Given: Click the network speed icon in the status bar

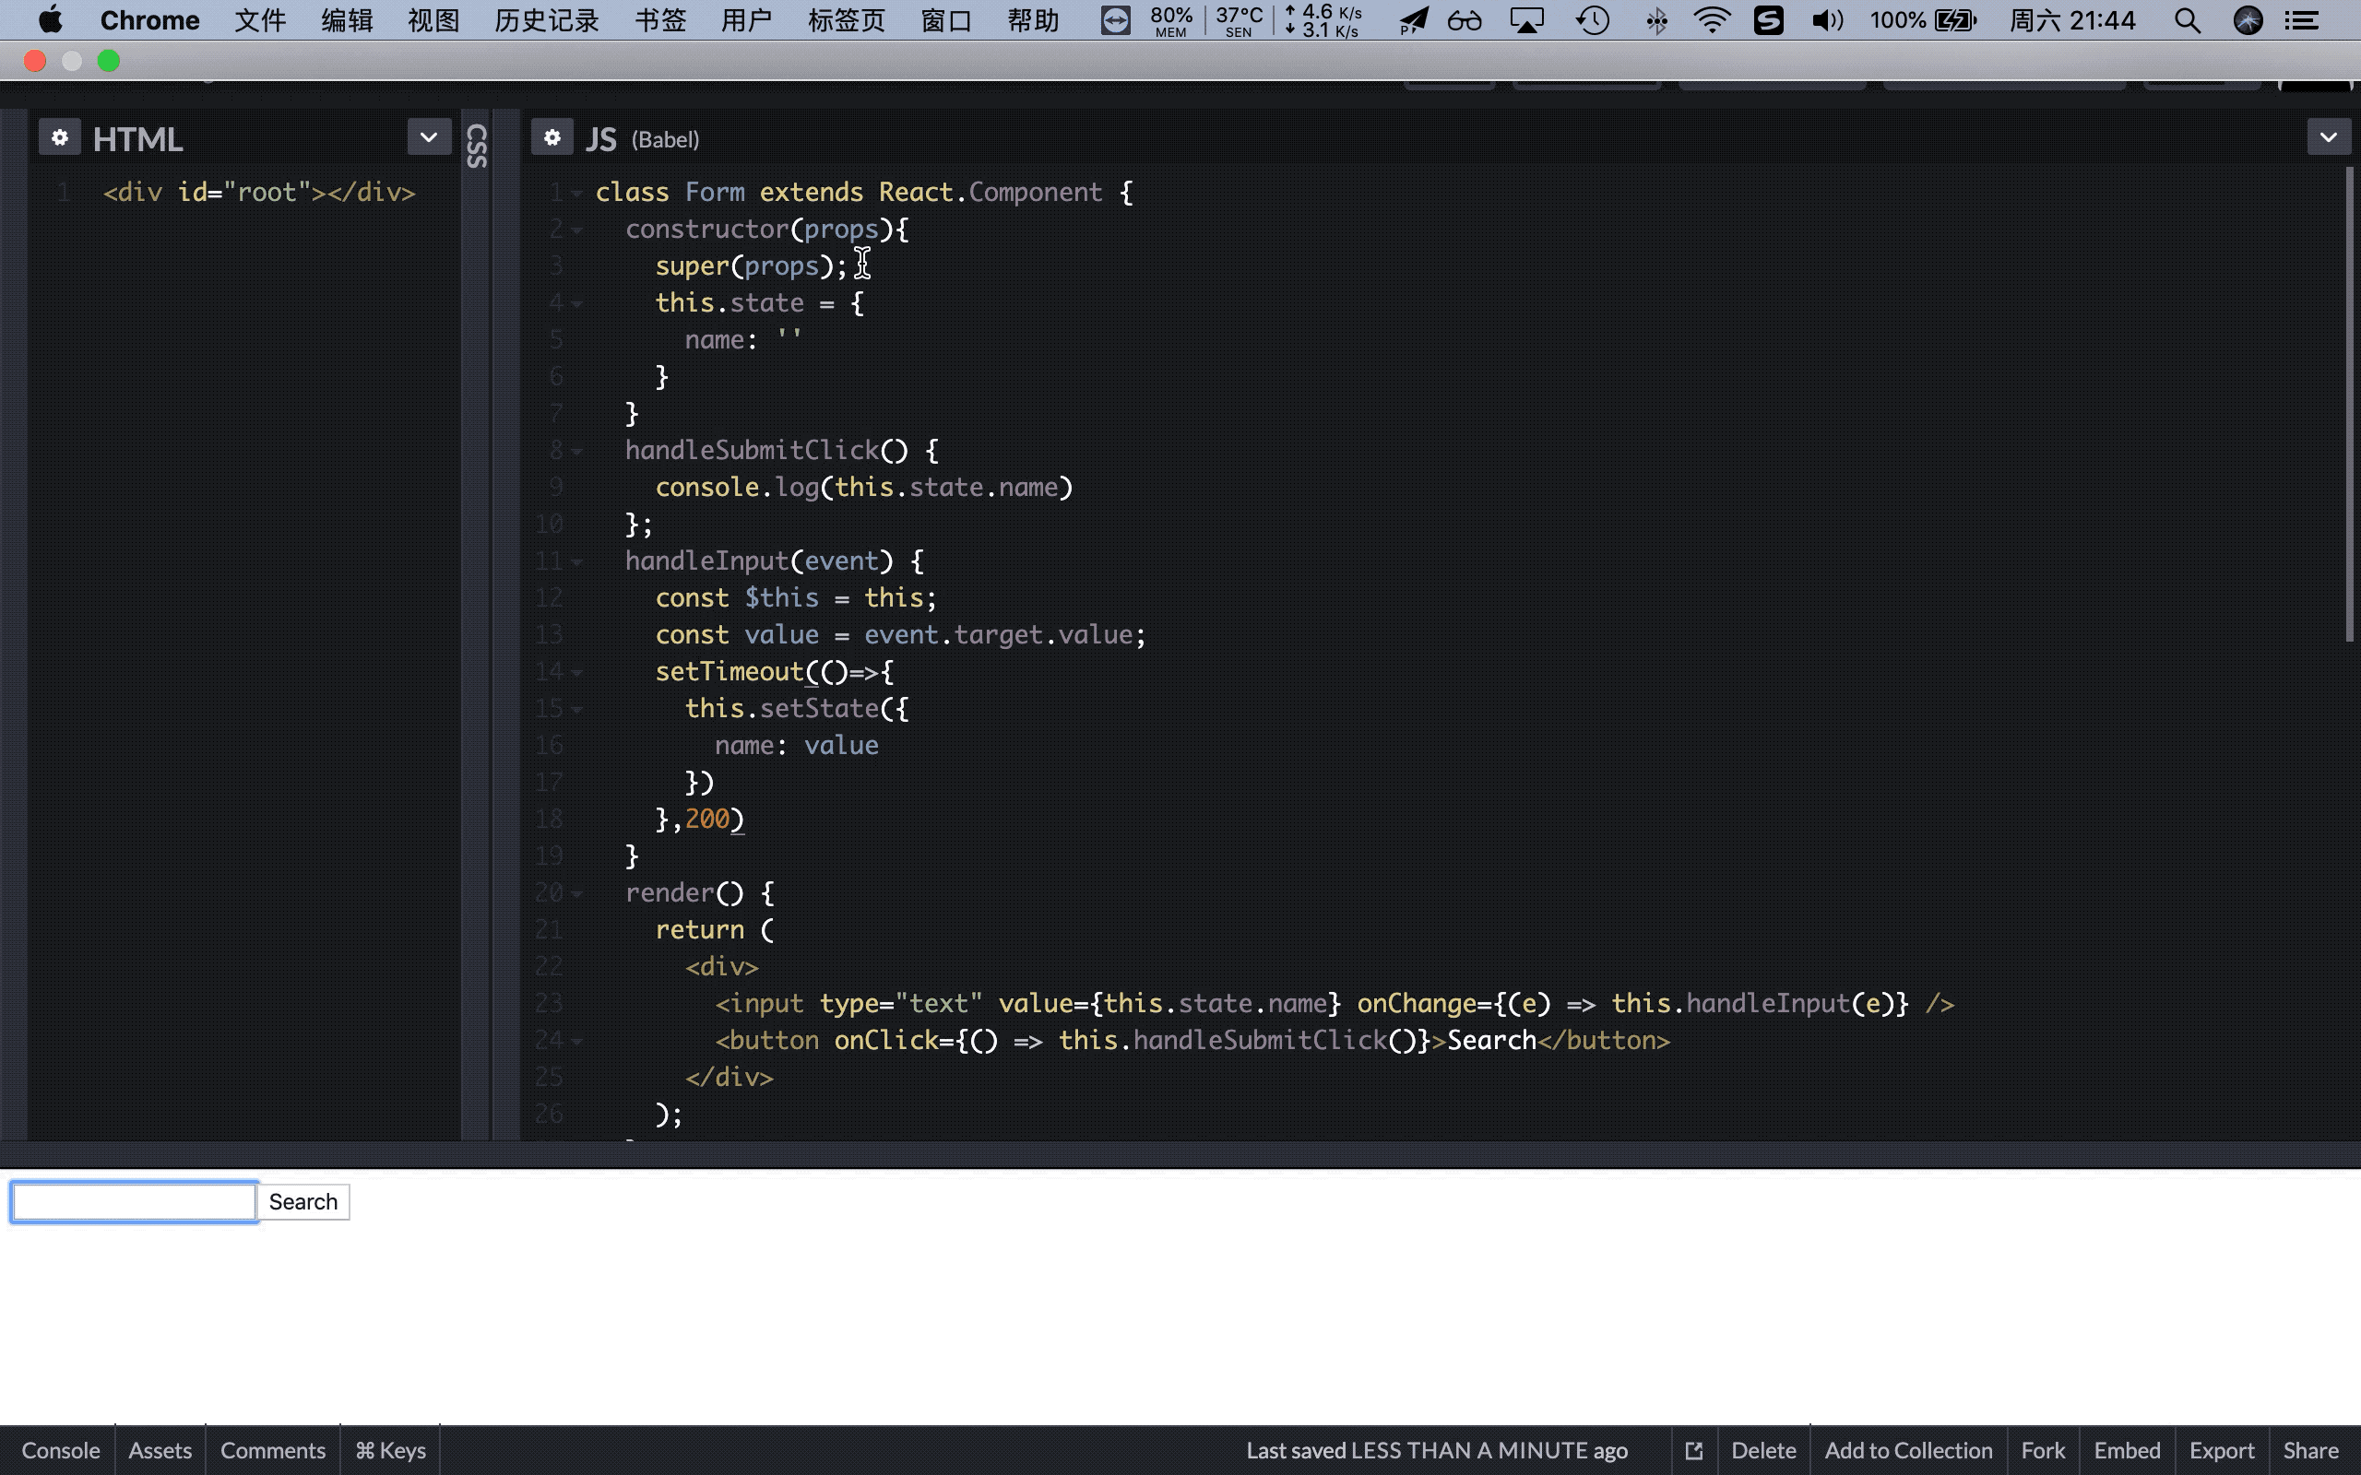Looking at the screenshot, I should [x=1324, y=18].
